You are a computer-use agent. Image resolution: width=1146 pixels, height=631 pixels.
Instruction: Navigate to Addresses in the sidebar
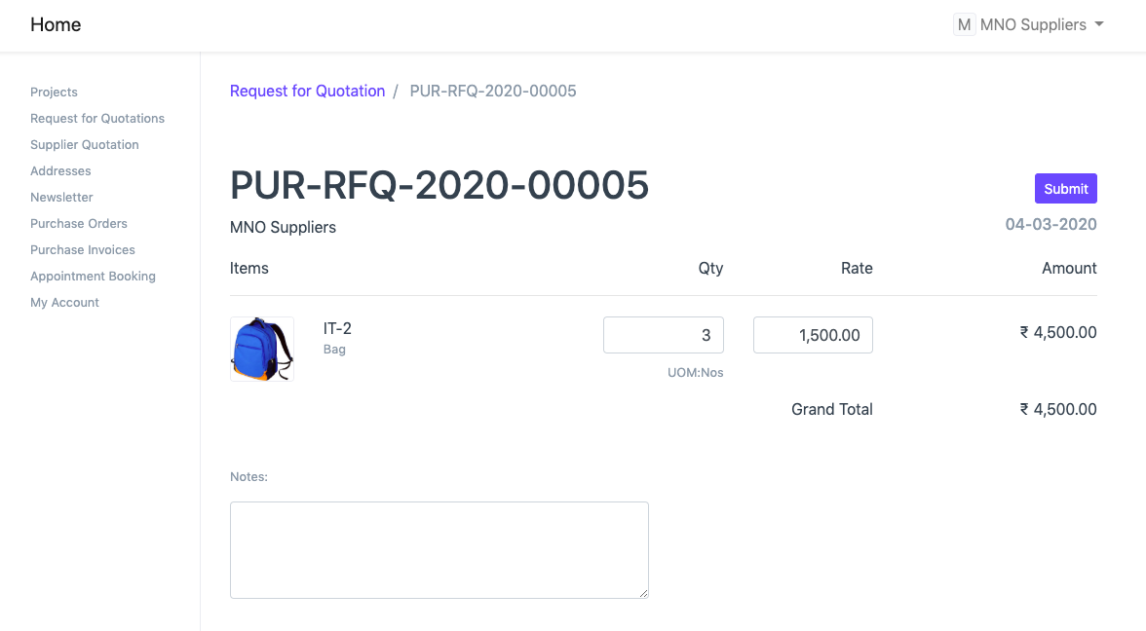60,170
